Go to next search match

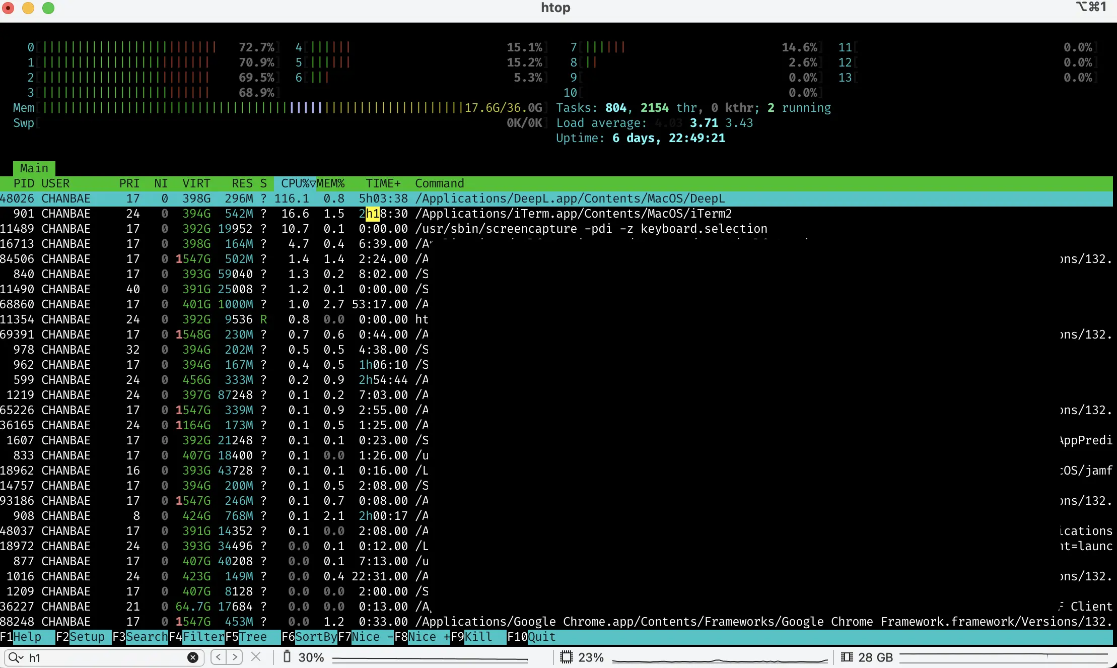pyautogui.click(x=234, y=657)
